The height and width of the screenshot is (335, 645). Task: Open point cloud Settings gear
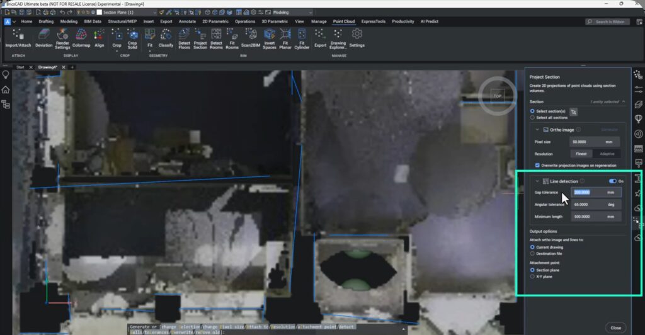pyautogui.click(x=357, y=38)
